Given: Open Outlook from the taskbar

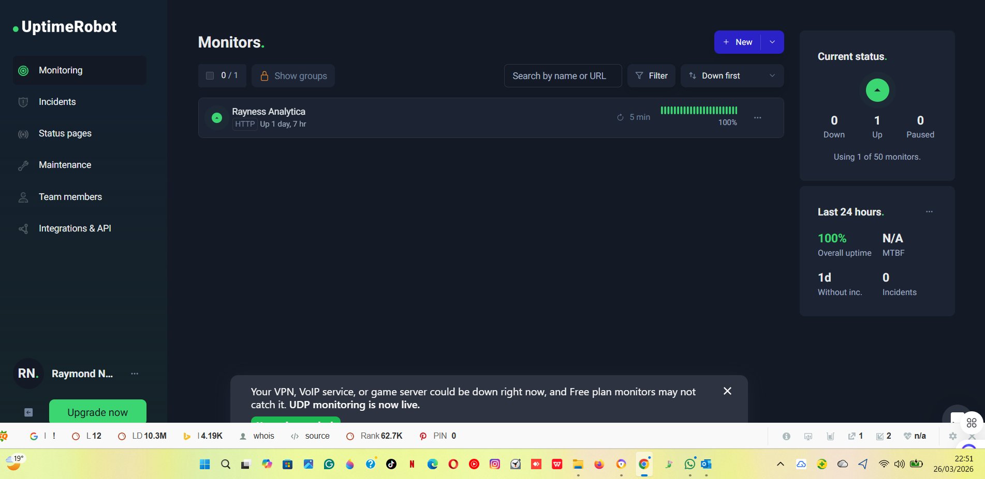Looking at the screenshot, I should coord(706,464).
